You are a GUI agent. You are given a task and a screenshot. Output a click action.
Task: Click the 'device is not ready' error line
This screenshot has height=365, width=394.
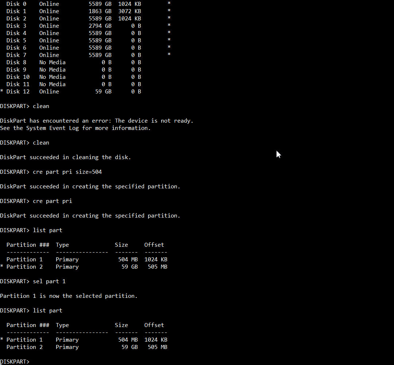point(97,121)
